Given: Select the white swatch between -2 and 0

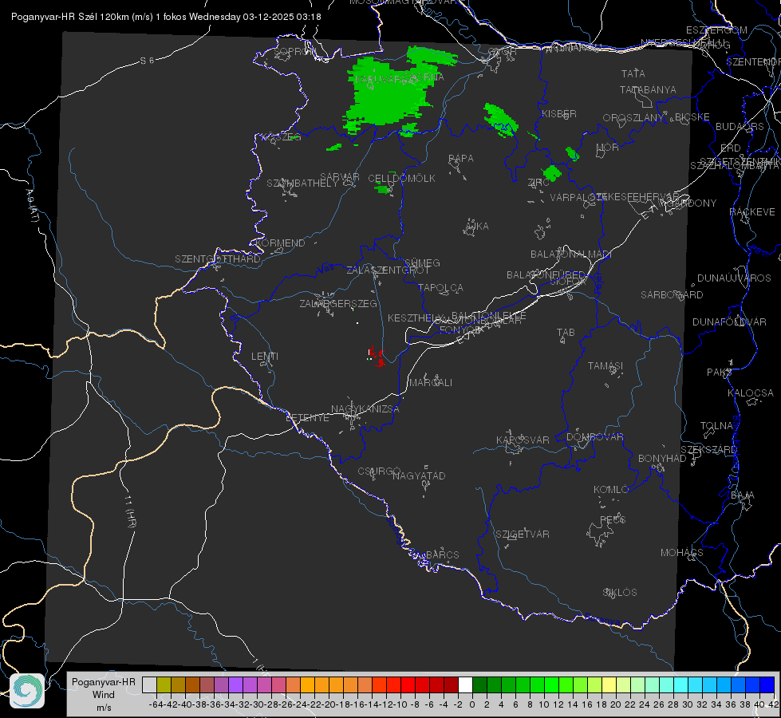Looking at the screenshot, I should (465, 684).
